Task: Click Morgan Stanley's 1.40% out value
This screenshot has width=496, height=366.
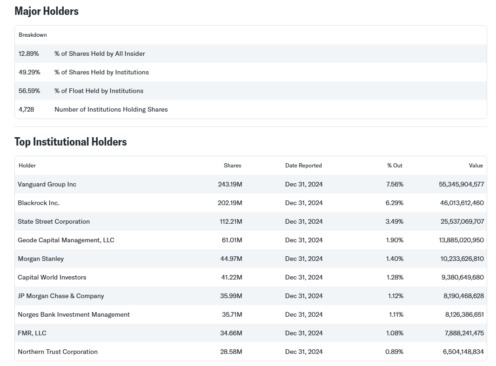Action: [395, 259]
